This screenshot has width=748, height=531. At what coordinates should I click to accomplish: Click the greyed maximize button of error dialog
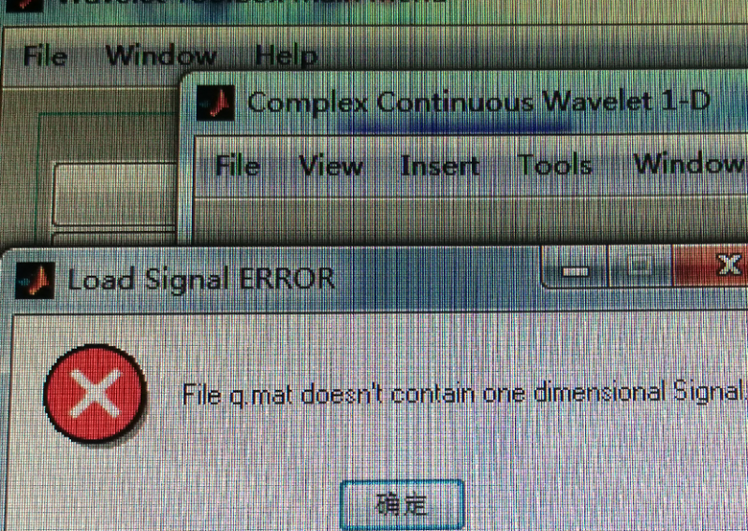[x=640, y=267]
